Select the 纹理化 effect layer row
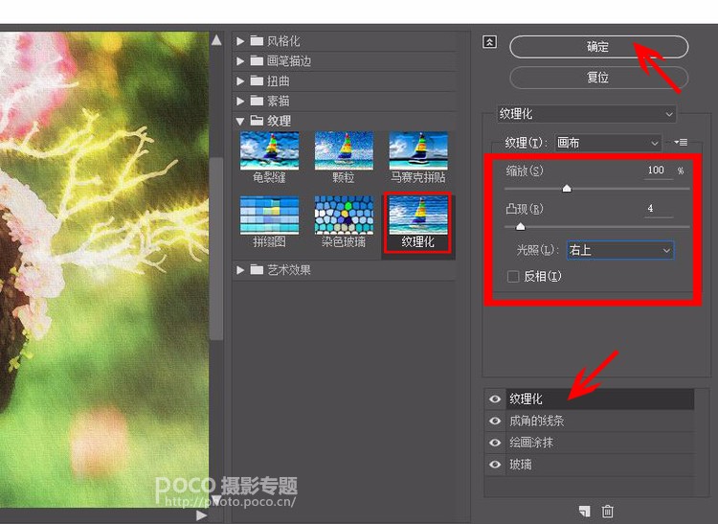 coord(600,399)
